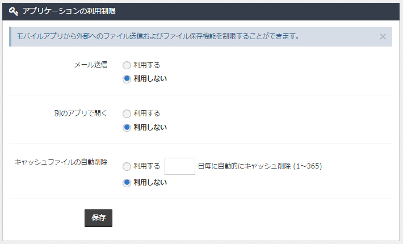Click the メール送信 field label
This screenshot has height=244, width=403.
(x=91, y=65)
